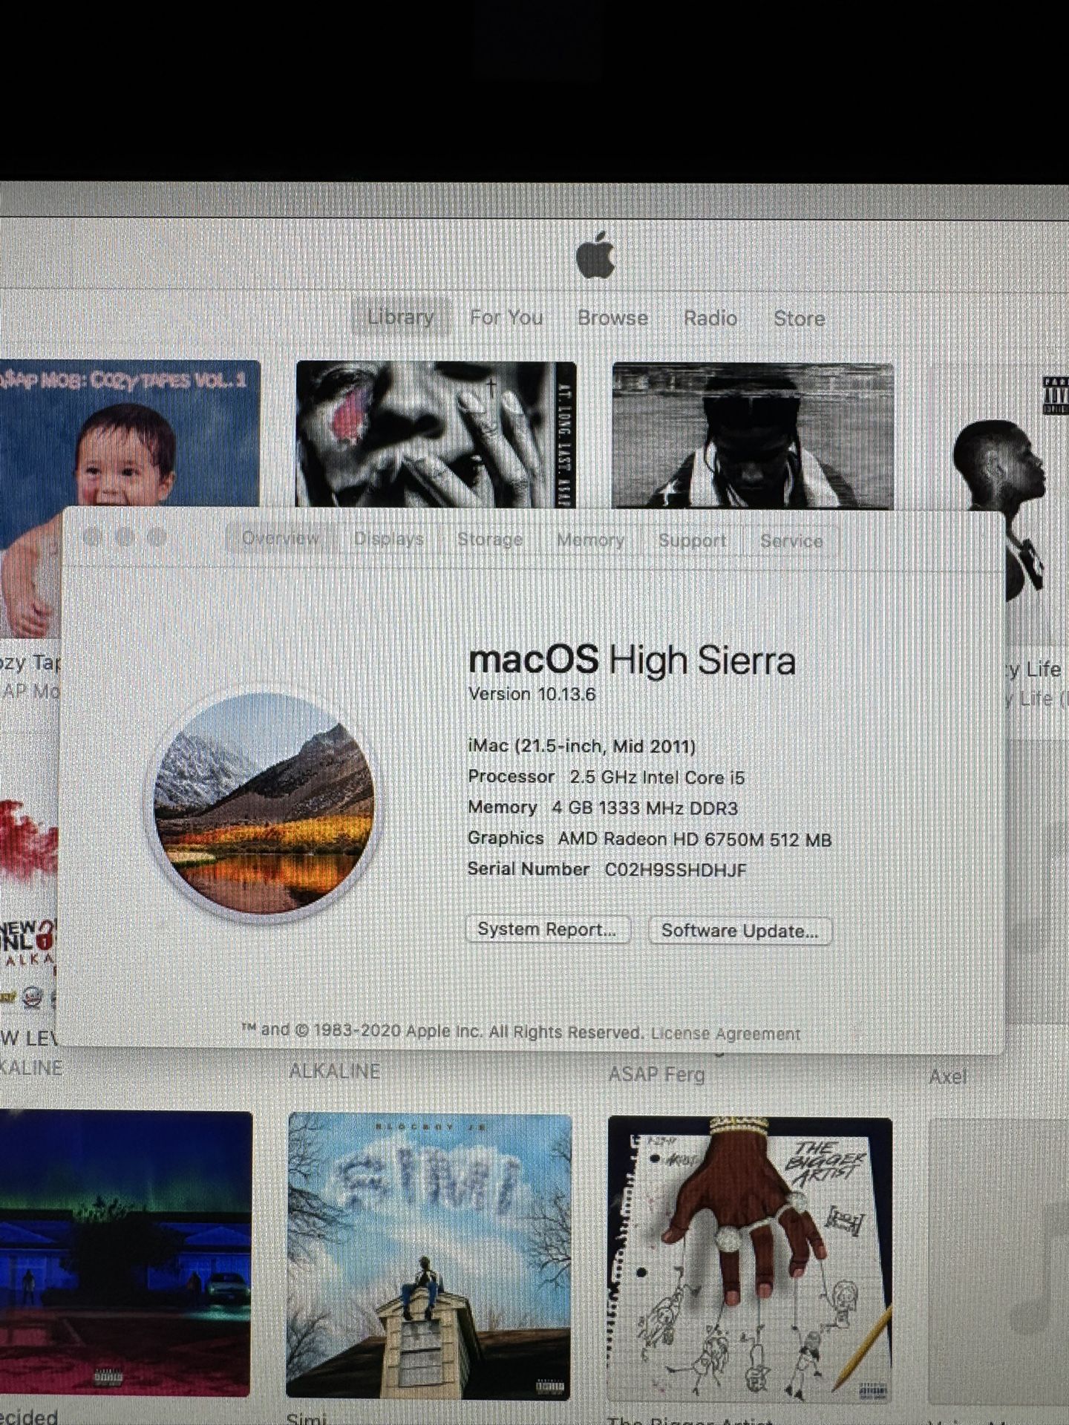
Task: Switch to the Service tab
Action: [x=791, y=541]
